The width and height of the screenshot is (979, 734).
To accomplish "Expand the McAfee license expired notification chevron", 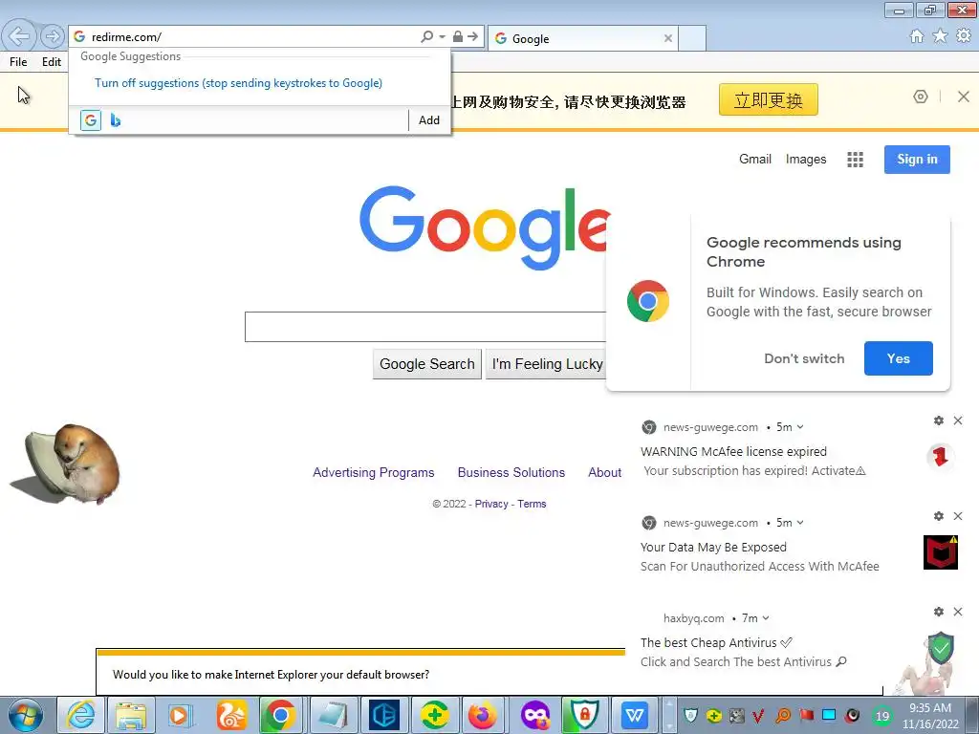I will tap(800, 427).
